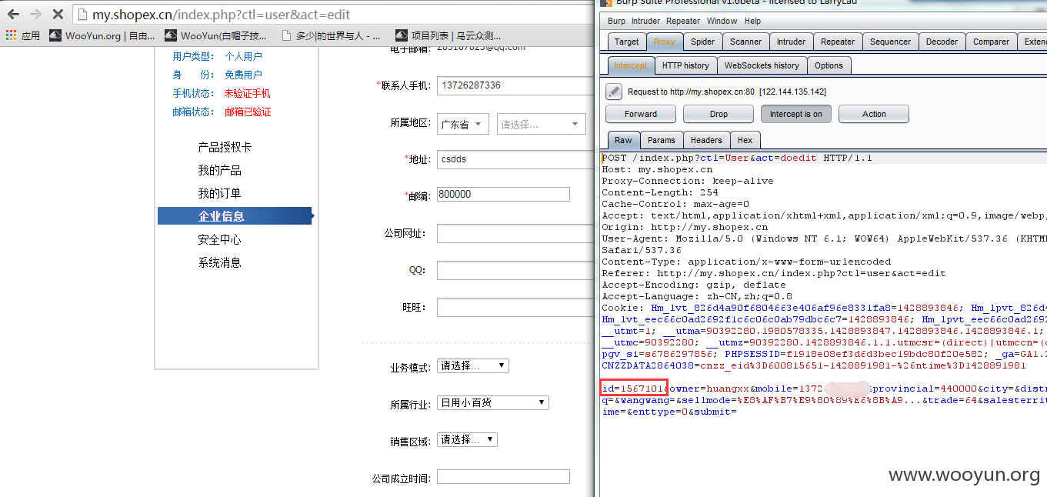Click the 邮编 postal code field
1047x497 pixels.
click(x=503, y=194)
